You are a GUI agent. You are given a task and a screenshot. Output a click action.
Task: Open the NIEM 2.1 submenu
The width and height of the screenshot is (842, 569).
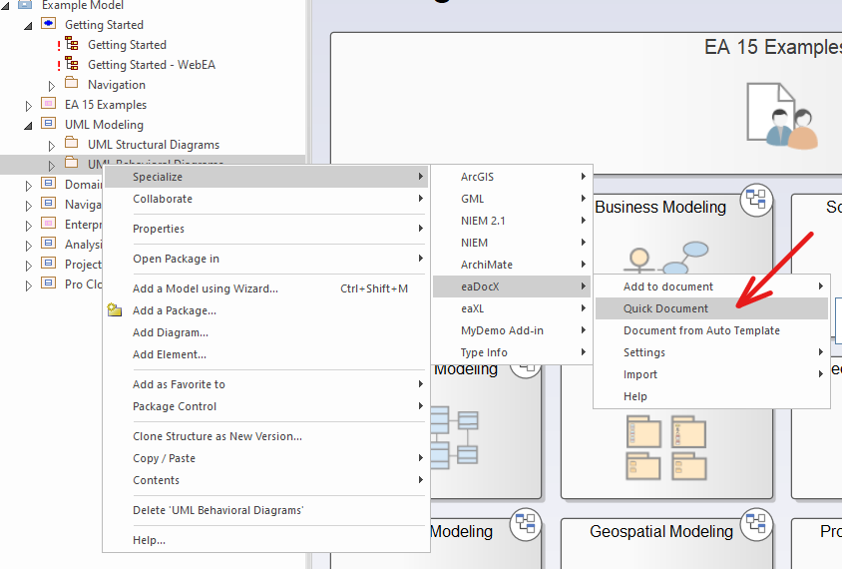tap(512, 221)
